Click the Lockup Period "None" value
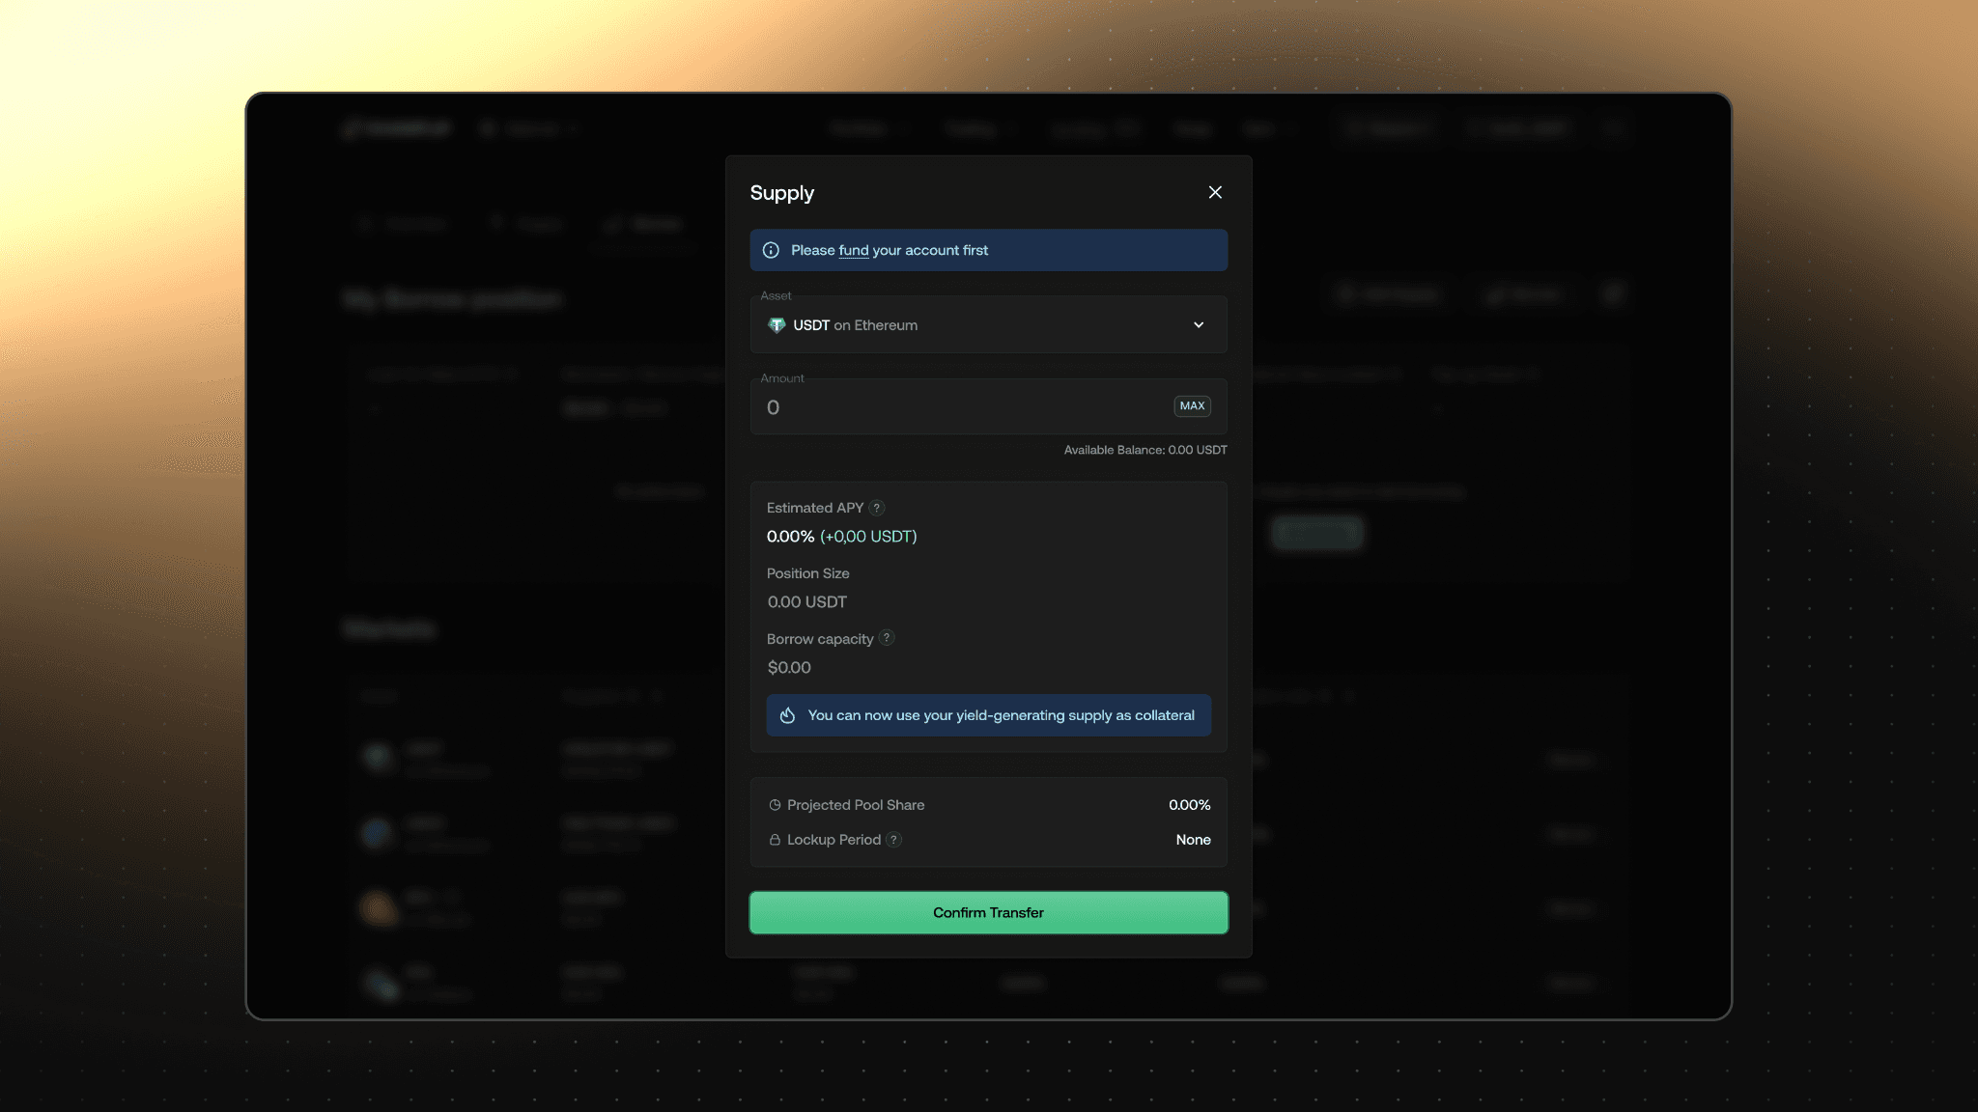Image resolution: width=1978 pixels, height=1112 pixels. tap(1193, 840)
